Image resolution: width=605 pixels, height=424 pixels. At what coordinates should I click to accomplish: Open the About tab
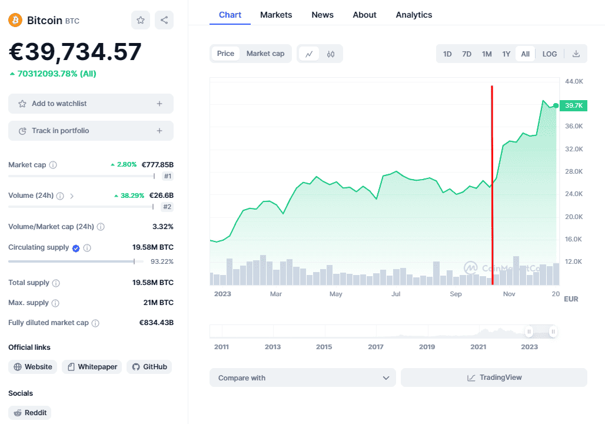tap(364, 15)
